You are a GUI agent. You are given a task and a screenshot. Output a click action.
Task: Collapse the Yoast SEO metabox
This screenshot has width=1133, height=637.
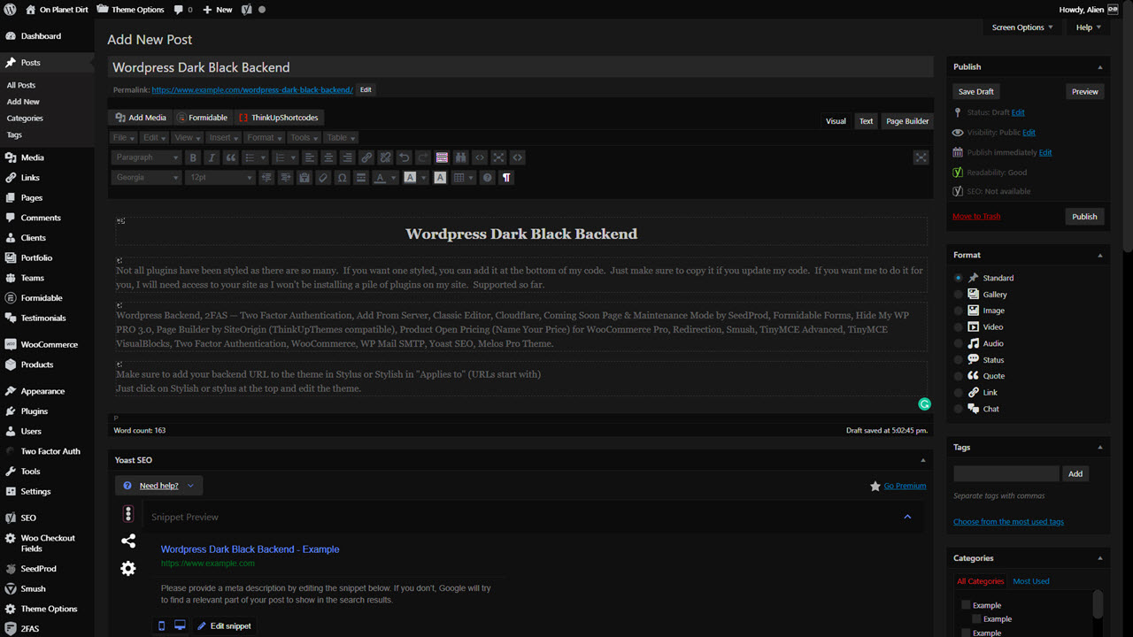pos(923,460)
